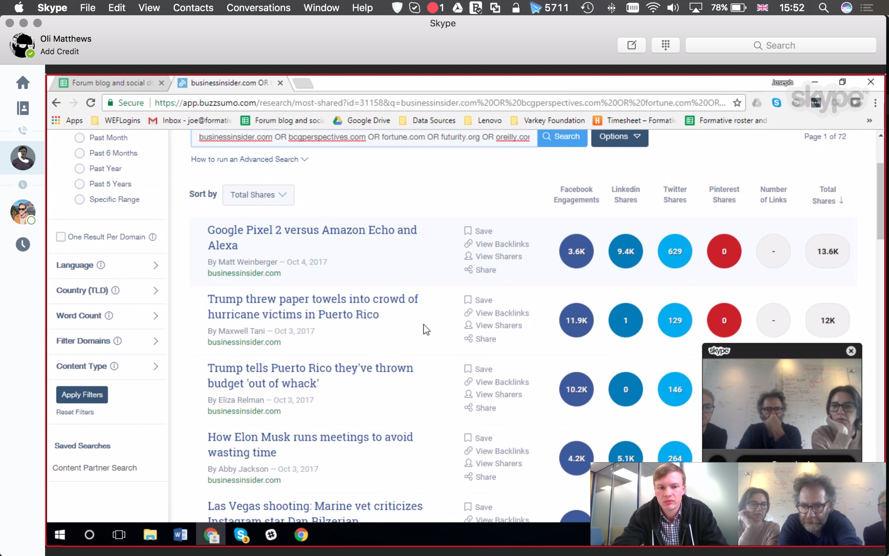Choose the Past 5 Years radio button

point(79,184)
